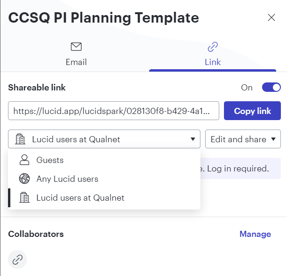Select the Link tab label

213,62
